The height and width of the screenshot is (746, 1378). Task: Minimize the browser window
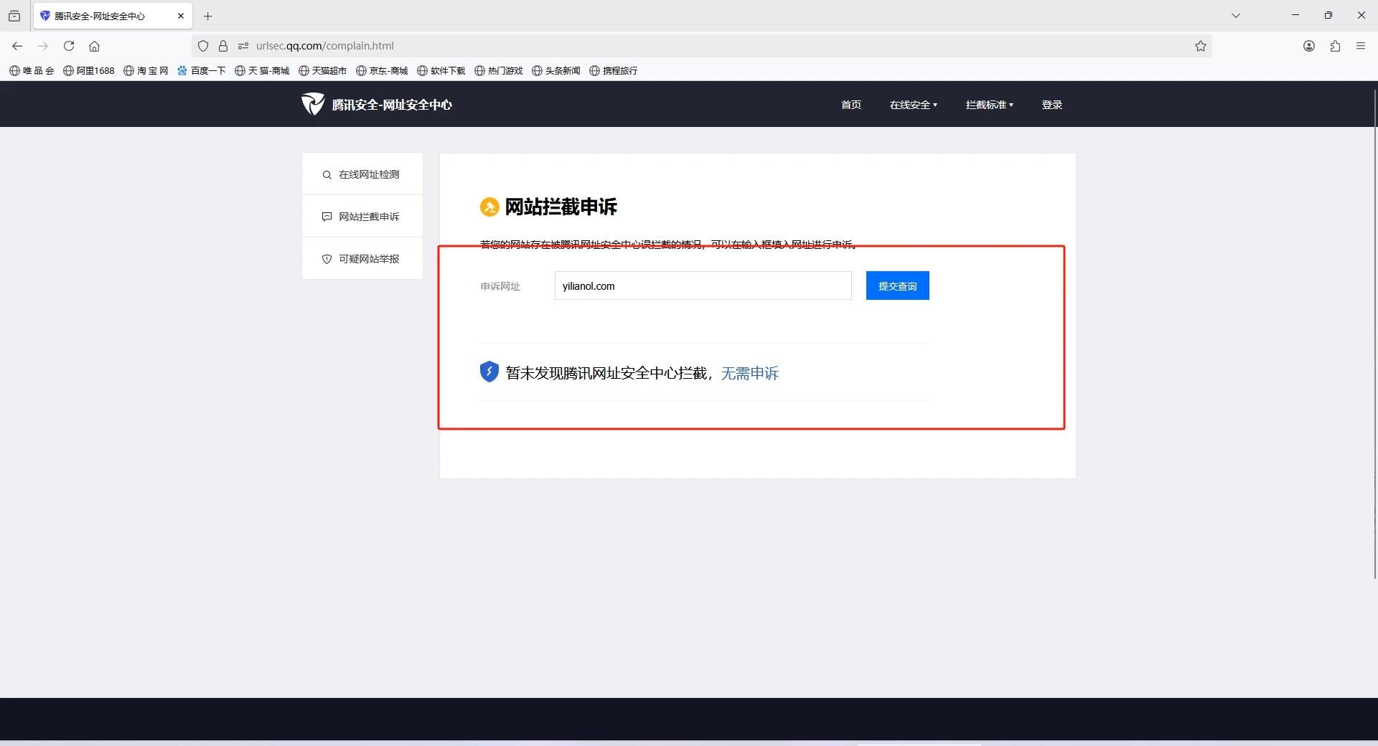[1295, 15]
